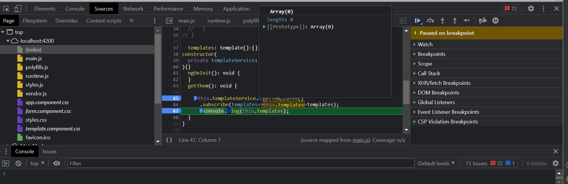Toggle the device toolbar icon

click(18, 9)
